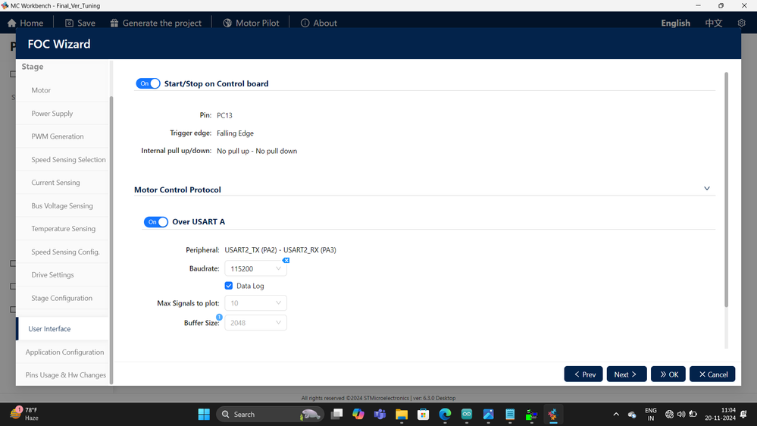Open Max Signals to plot dropdown

coord(255,303)
